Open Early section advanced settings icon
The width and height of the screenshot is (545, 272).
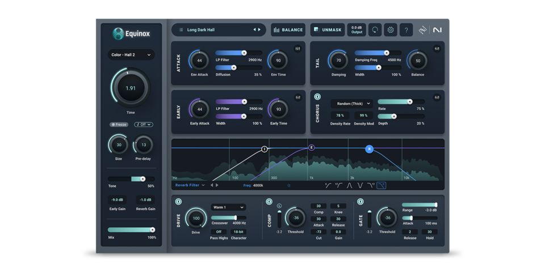pyautogui.click(x=298, y=97)
